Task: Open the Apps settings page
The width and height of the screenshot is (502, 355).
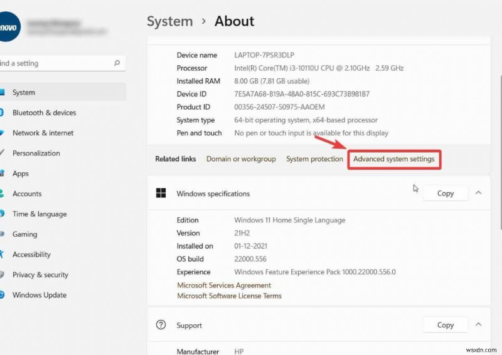Action: point(21,173)
